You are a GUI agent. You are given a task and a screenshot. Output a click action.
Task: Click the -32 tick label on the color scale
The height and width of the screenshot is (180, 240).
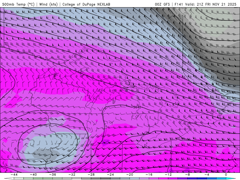[72, 175]
